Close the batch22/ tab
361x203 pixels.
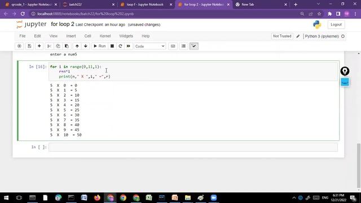point(113,5)
